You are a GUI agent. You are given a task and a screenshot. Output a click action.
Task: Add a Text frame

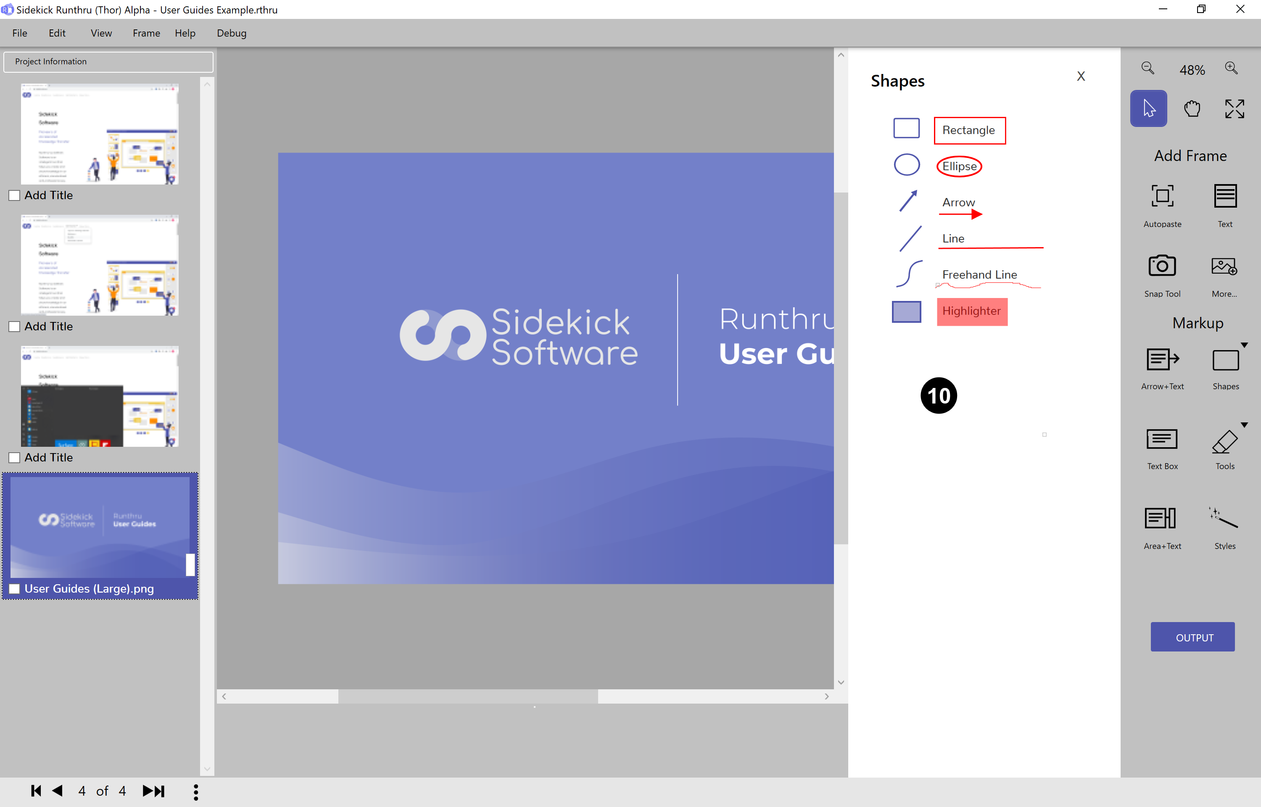coord(1225,206)
